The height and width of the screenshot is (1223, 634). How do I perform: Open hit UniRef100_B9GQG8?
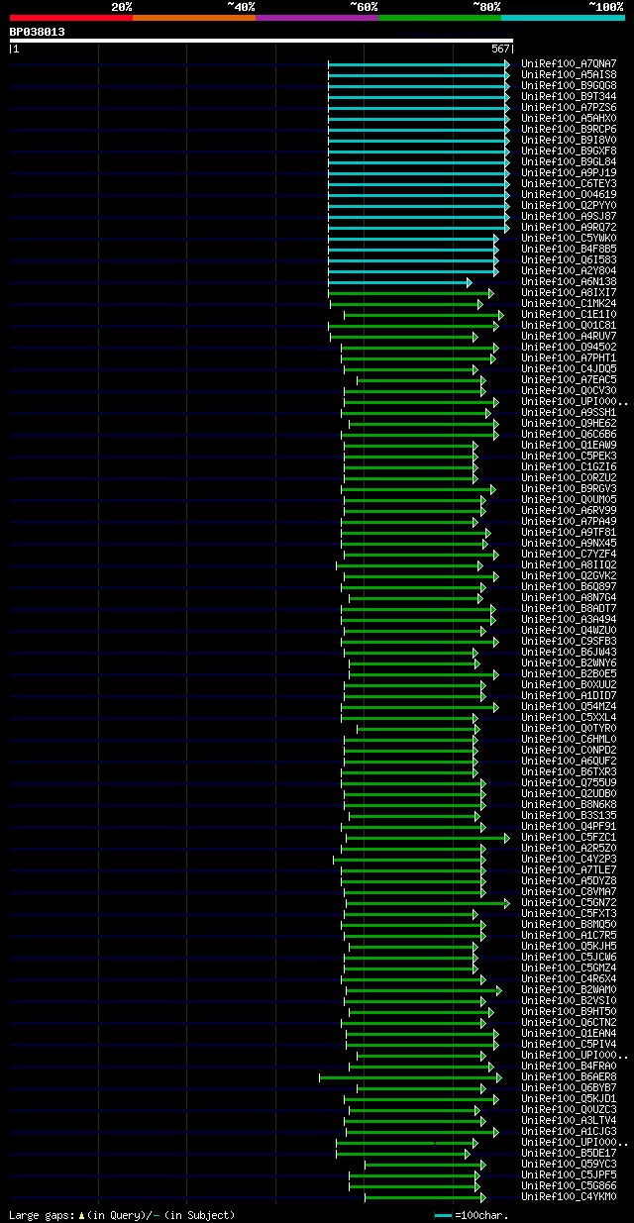pos(569,85)
